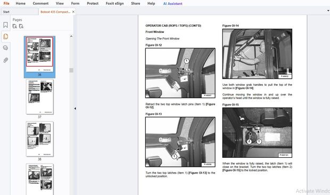This screenshot has width=330, height=195.
Task: Click the thumbnail panel scroll-up arrow
Action: [71, 36]
